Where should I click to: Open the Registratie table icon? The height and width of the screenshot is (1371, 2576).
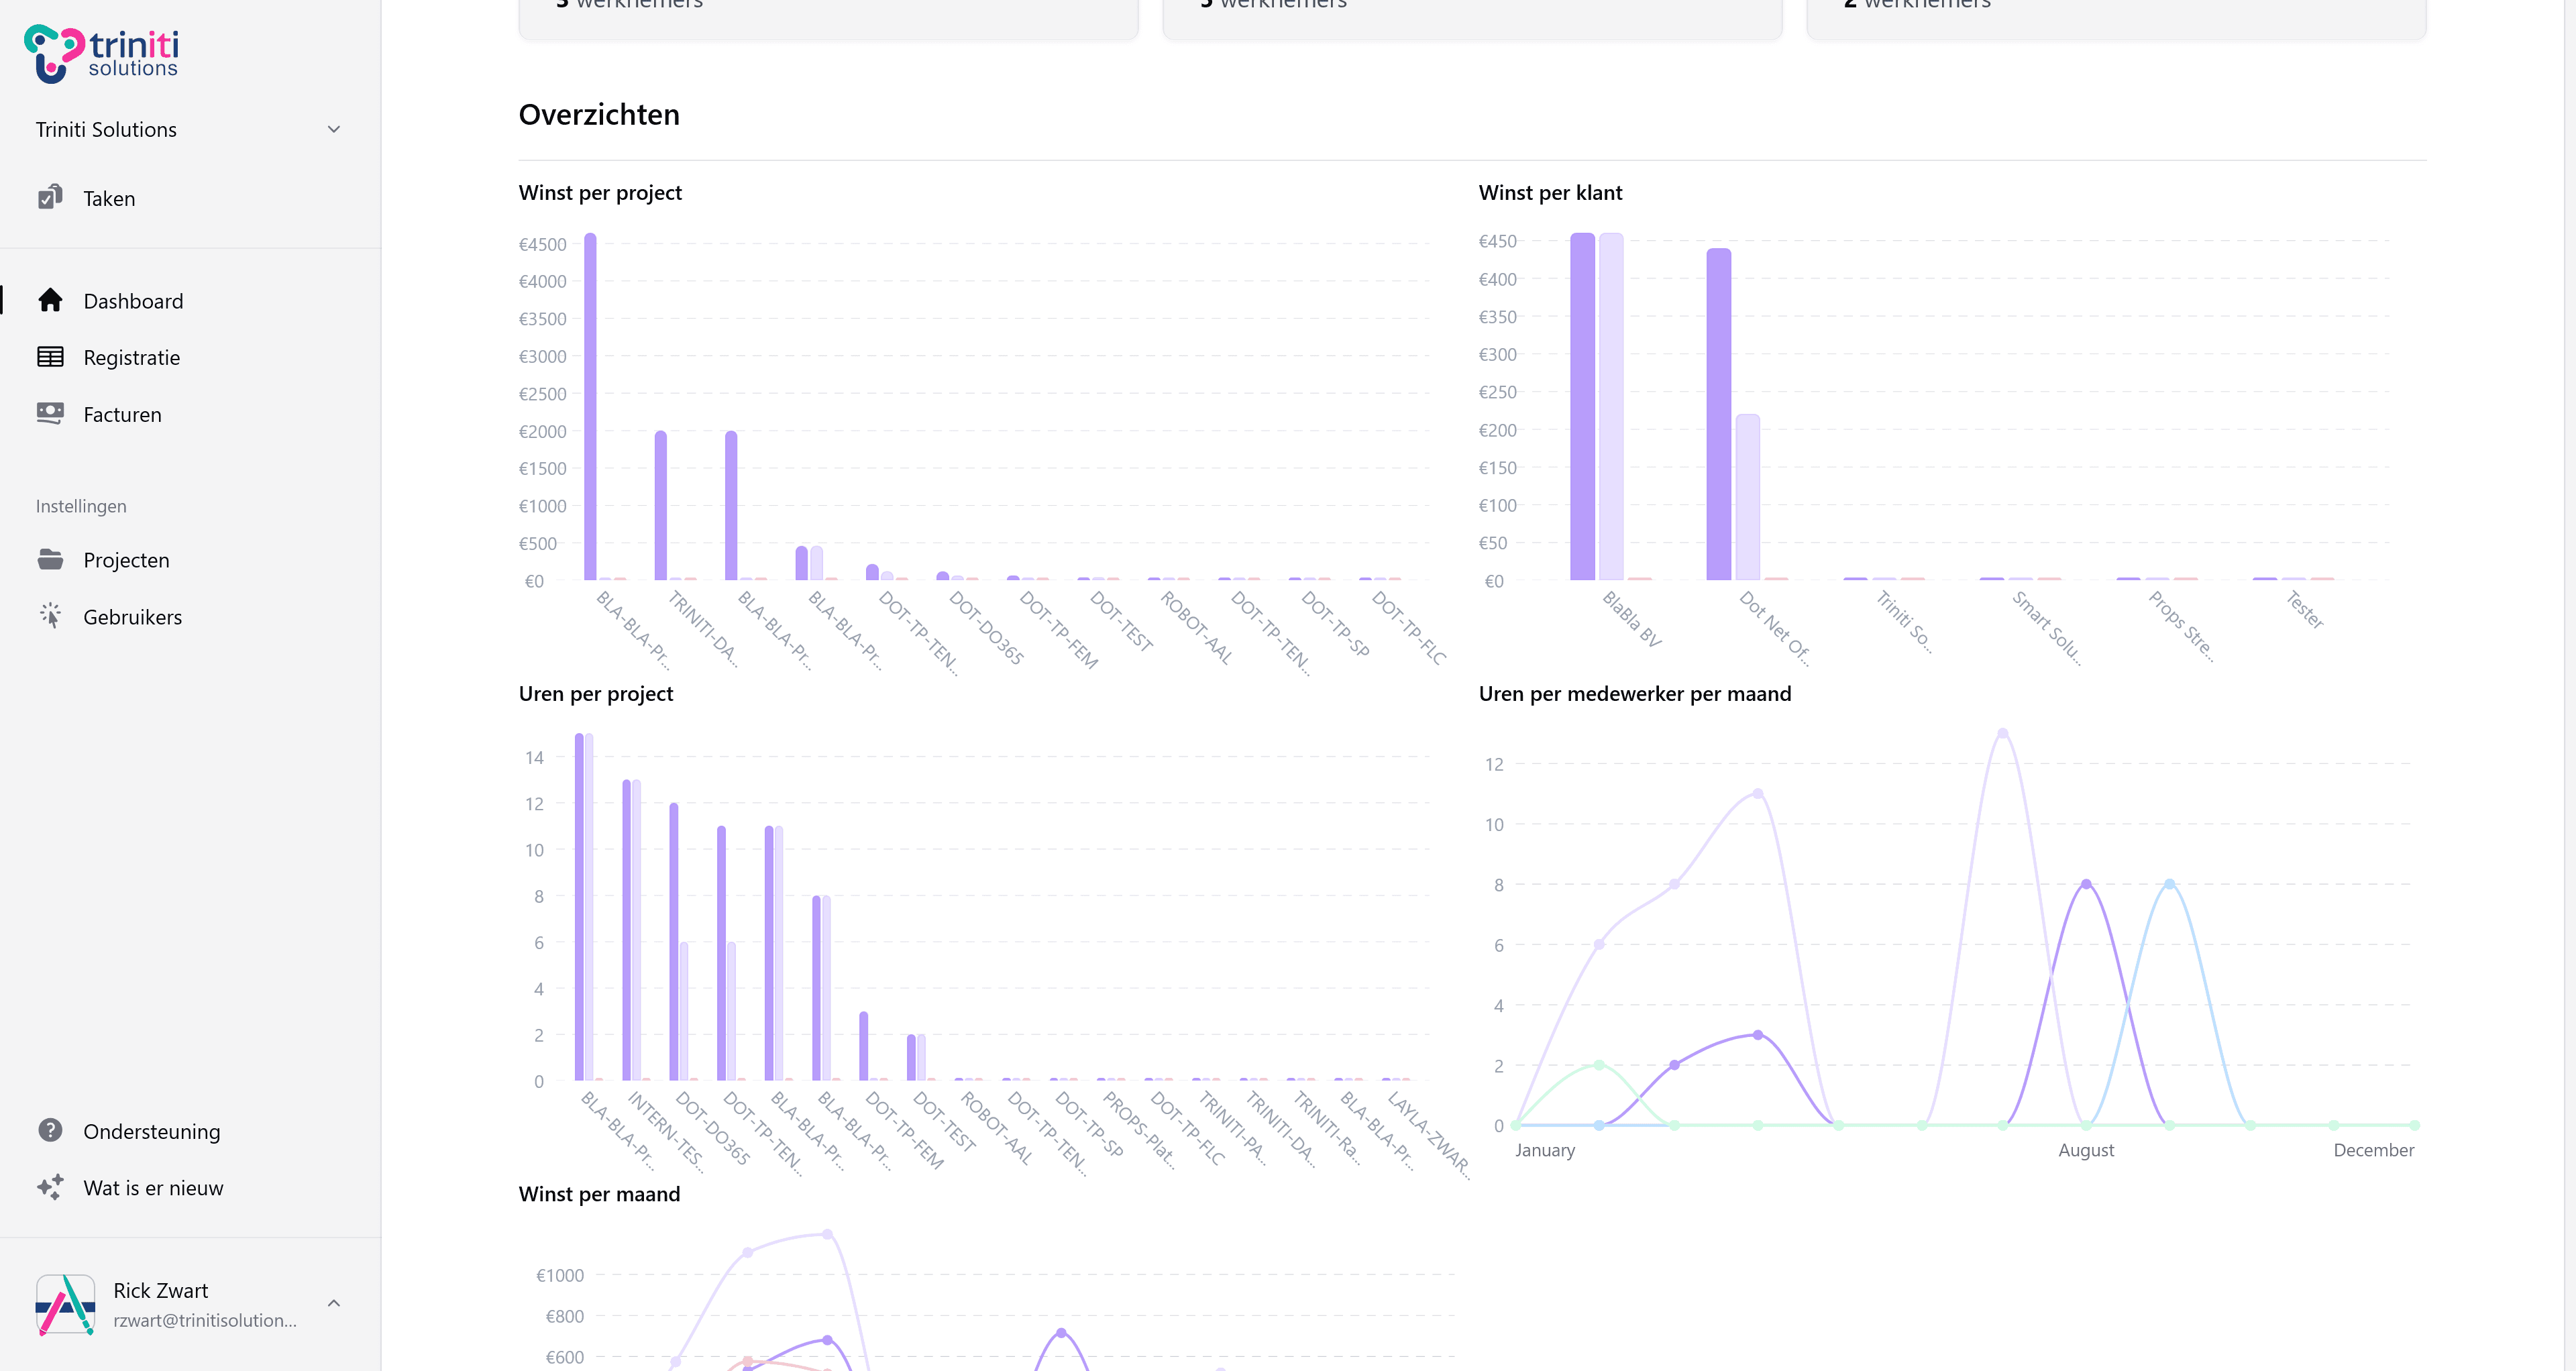click(x=50, y=357)
